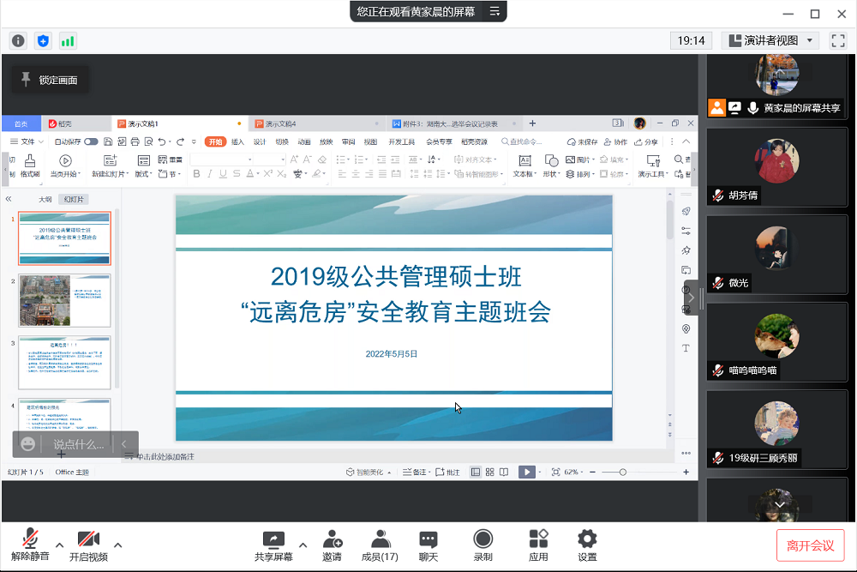Start recording with 录制 button
This screenshot has height=572, width=857.
coord(483,545)
